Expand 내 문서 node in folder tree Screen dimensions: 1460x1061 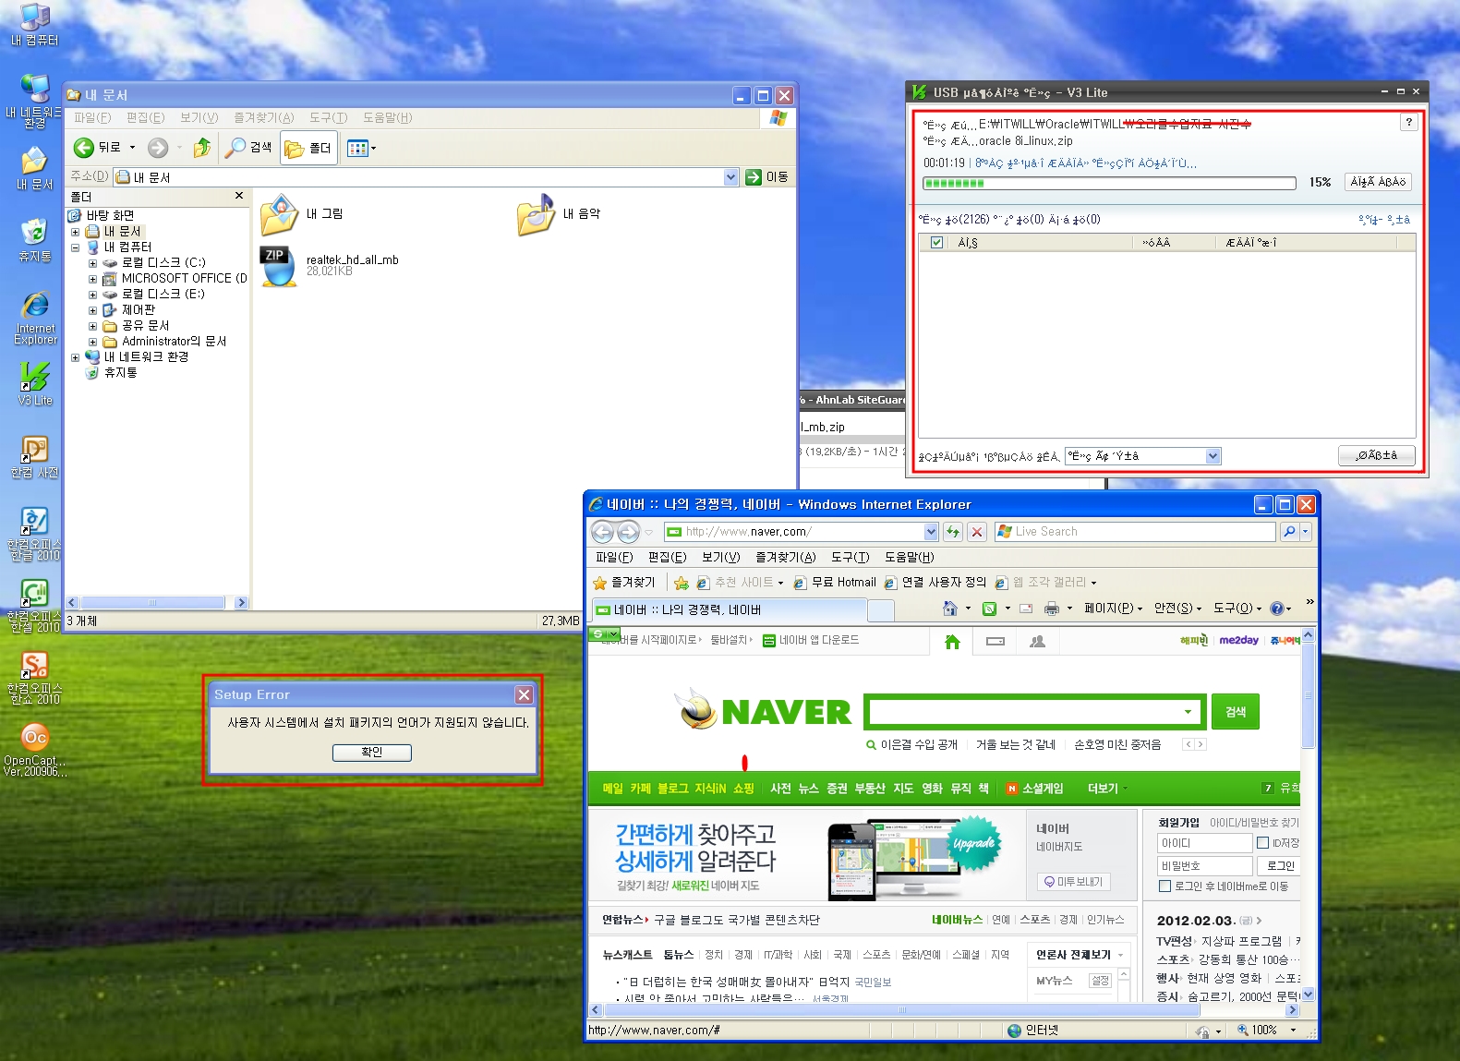pyautogui.click(x=76, y=232)
